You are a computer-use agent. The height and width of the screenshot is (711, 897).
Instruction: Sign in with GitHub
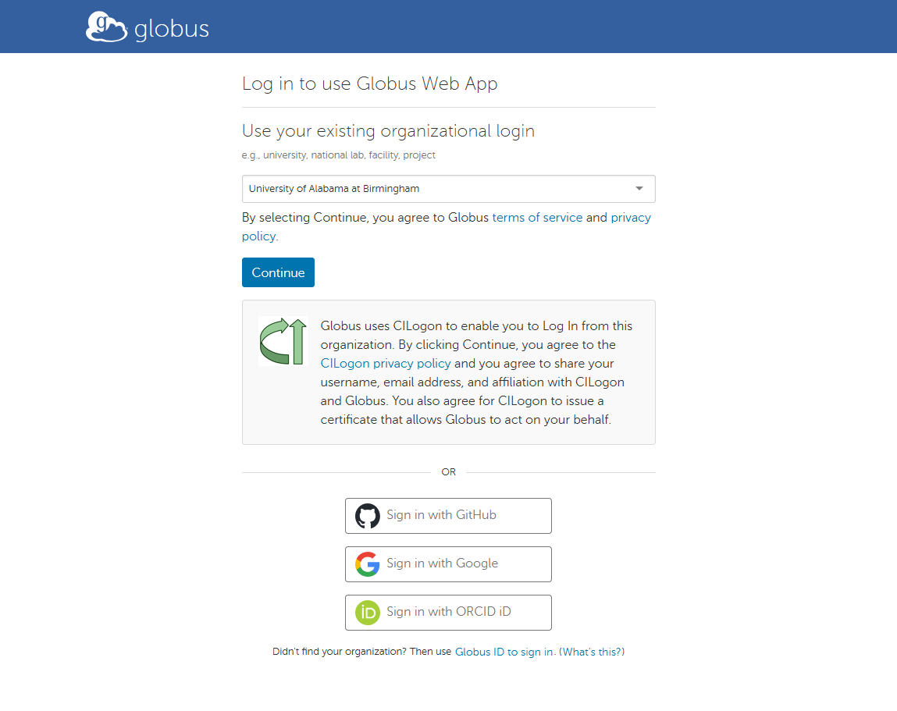click(448, 516)
